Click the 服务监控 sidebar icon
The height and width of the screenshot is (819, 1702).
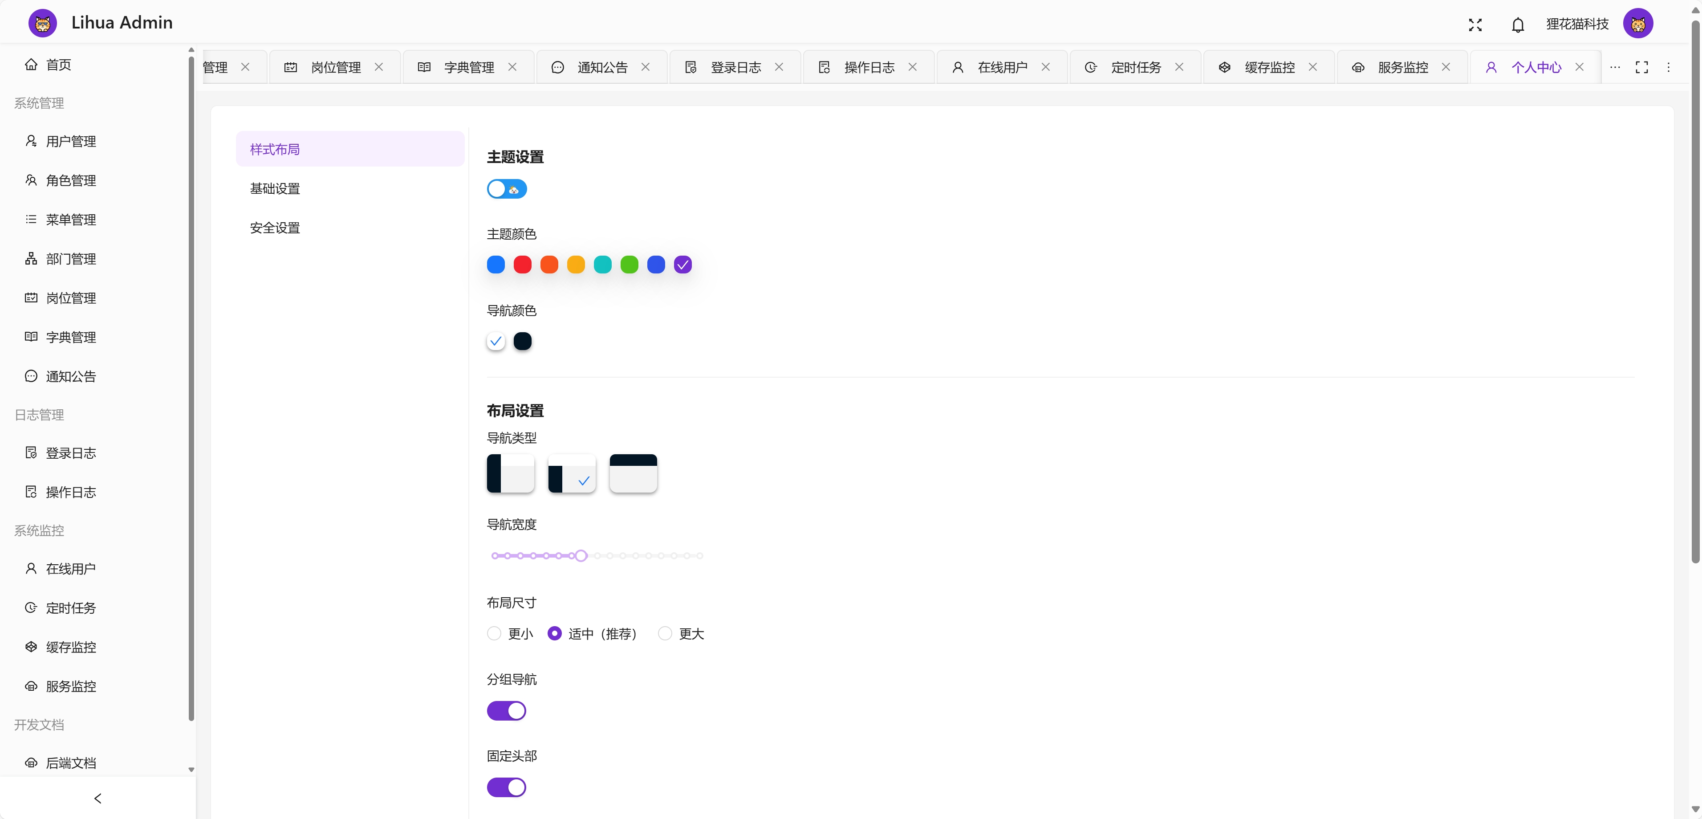tap(31, 685)
